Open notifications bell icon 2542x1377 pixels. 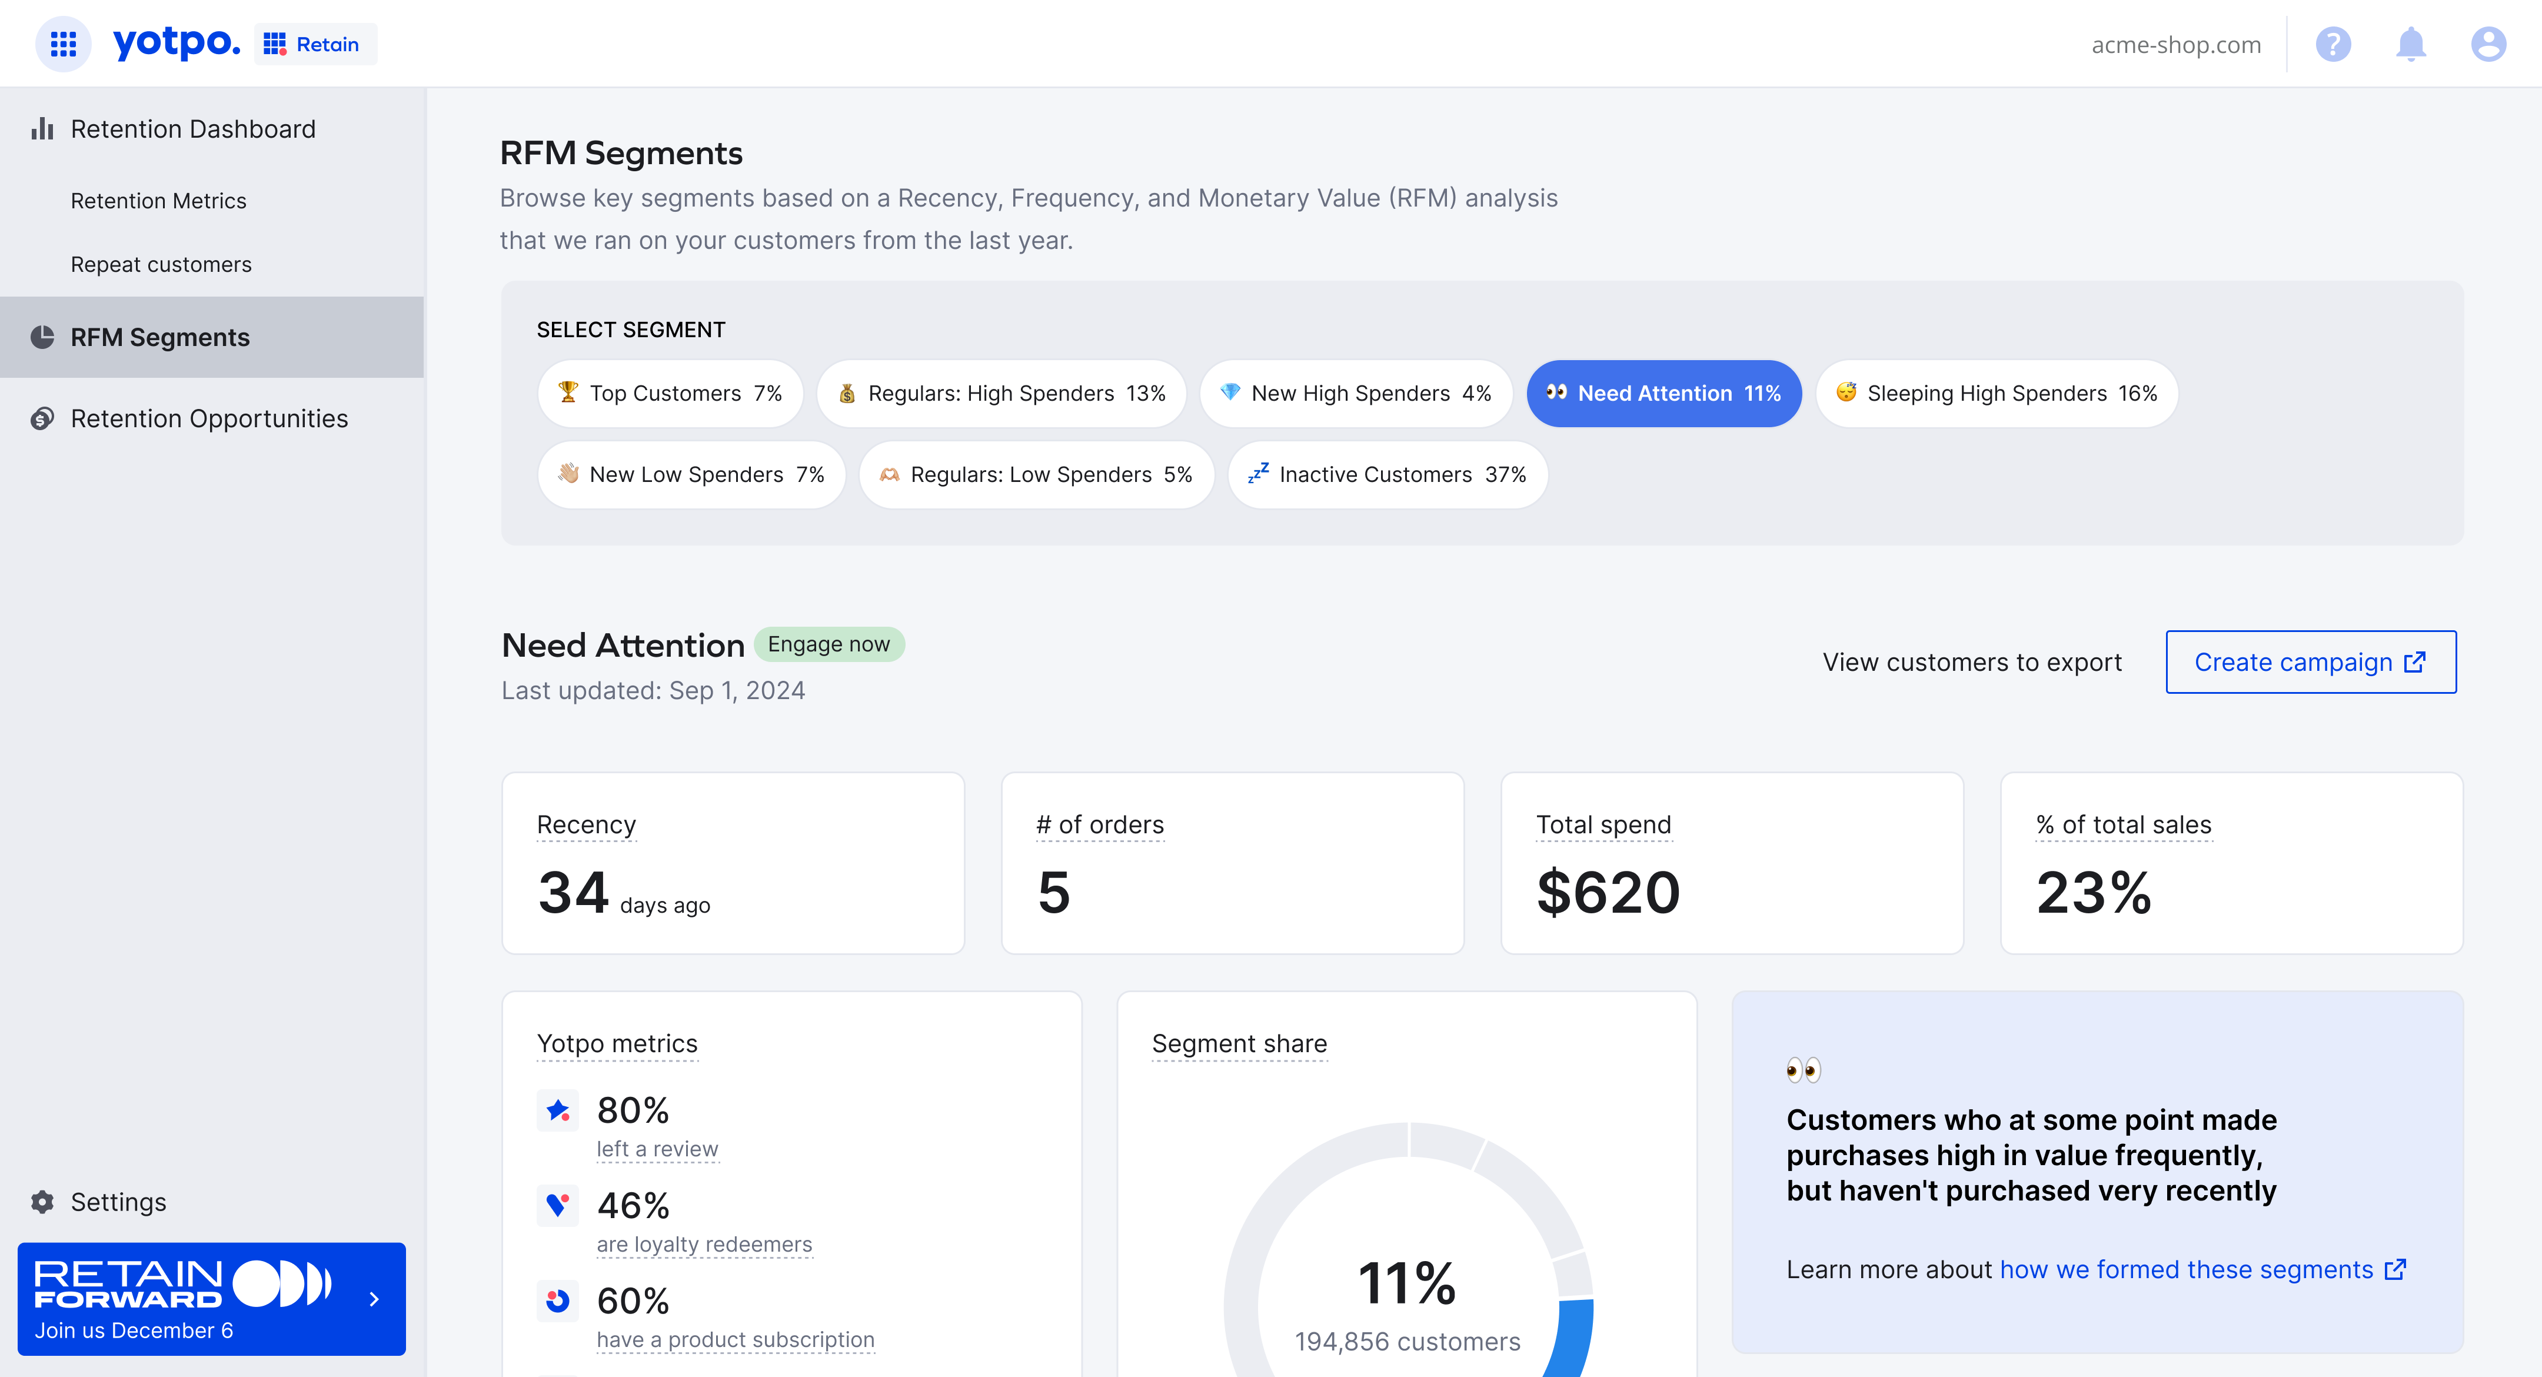point(2411,44)
